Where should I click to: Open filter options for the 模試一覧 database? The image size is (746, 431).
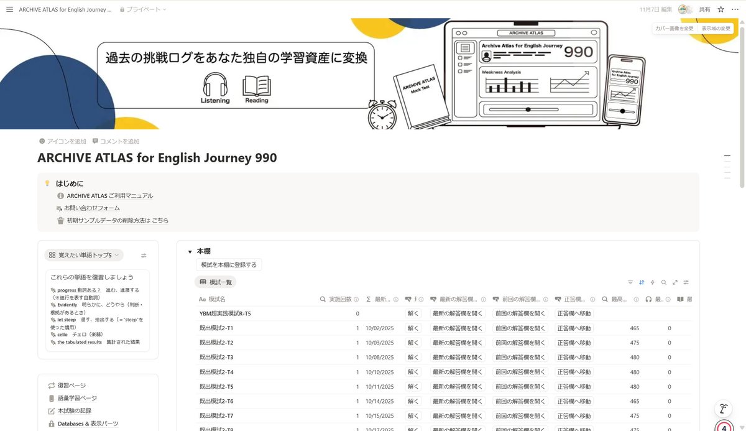click(630, 282)
